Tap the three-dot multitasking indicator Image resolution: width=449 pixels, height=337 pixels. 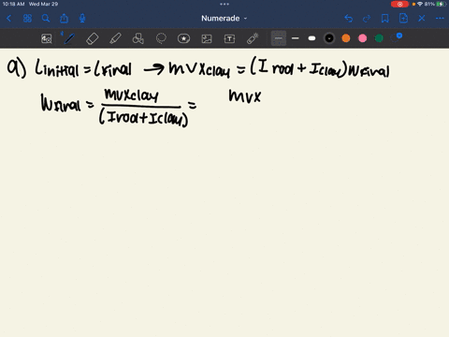[x=224, y=4]
